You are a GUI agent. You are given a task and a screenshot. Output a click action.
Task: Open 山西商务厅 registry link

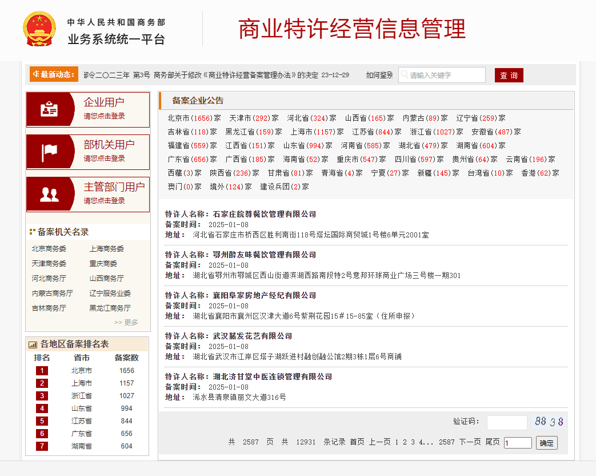click(x=107, y=278)
